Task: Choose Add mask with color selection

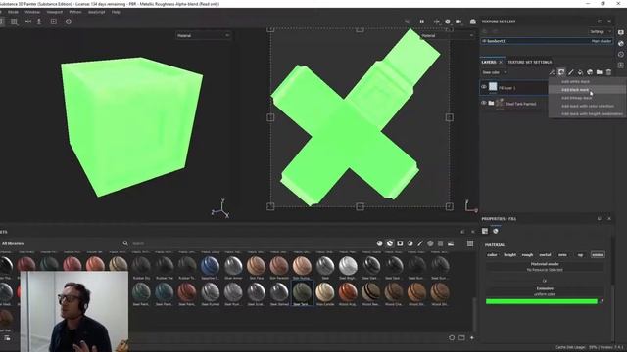Action: click(x=588, y=106)
